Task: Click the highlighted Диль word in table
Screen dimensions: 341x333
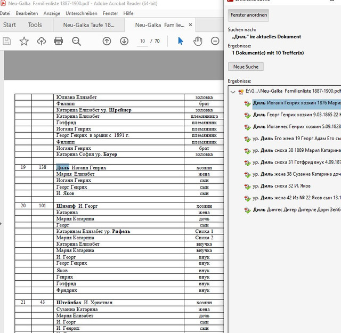Action: point(63,167)
